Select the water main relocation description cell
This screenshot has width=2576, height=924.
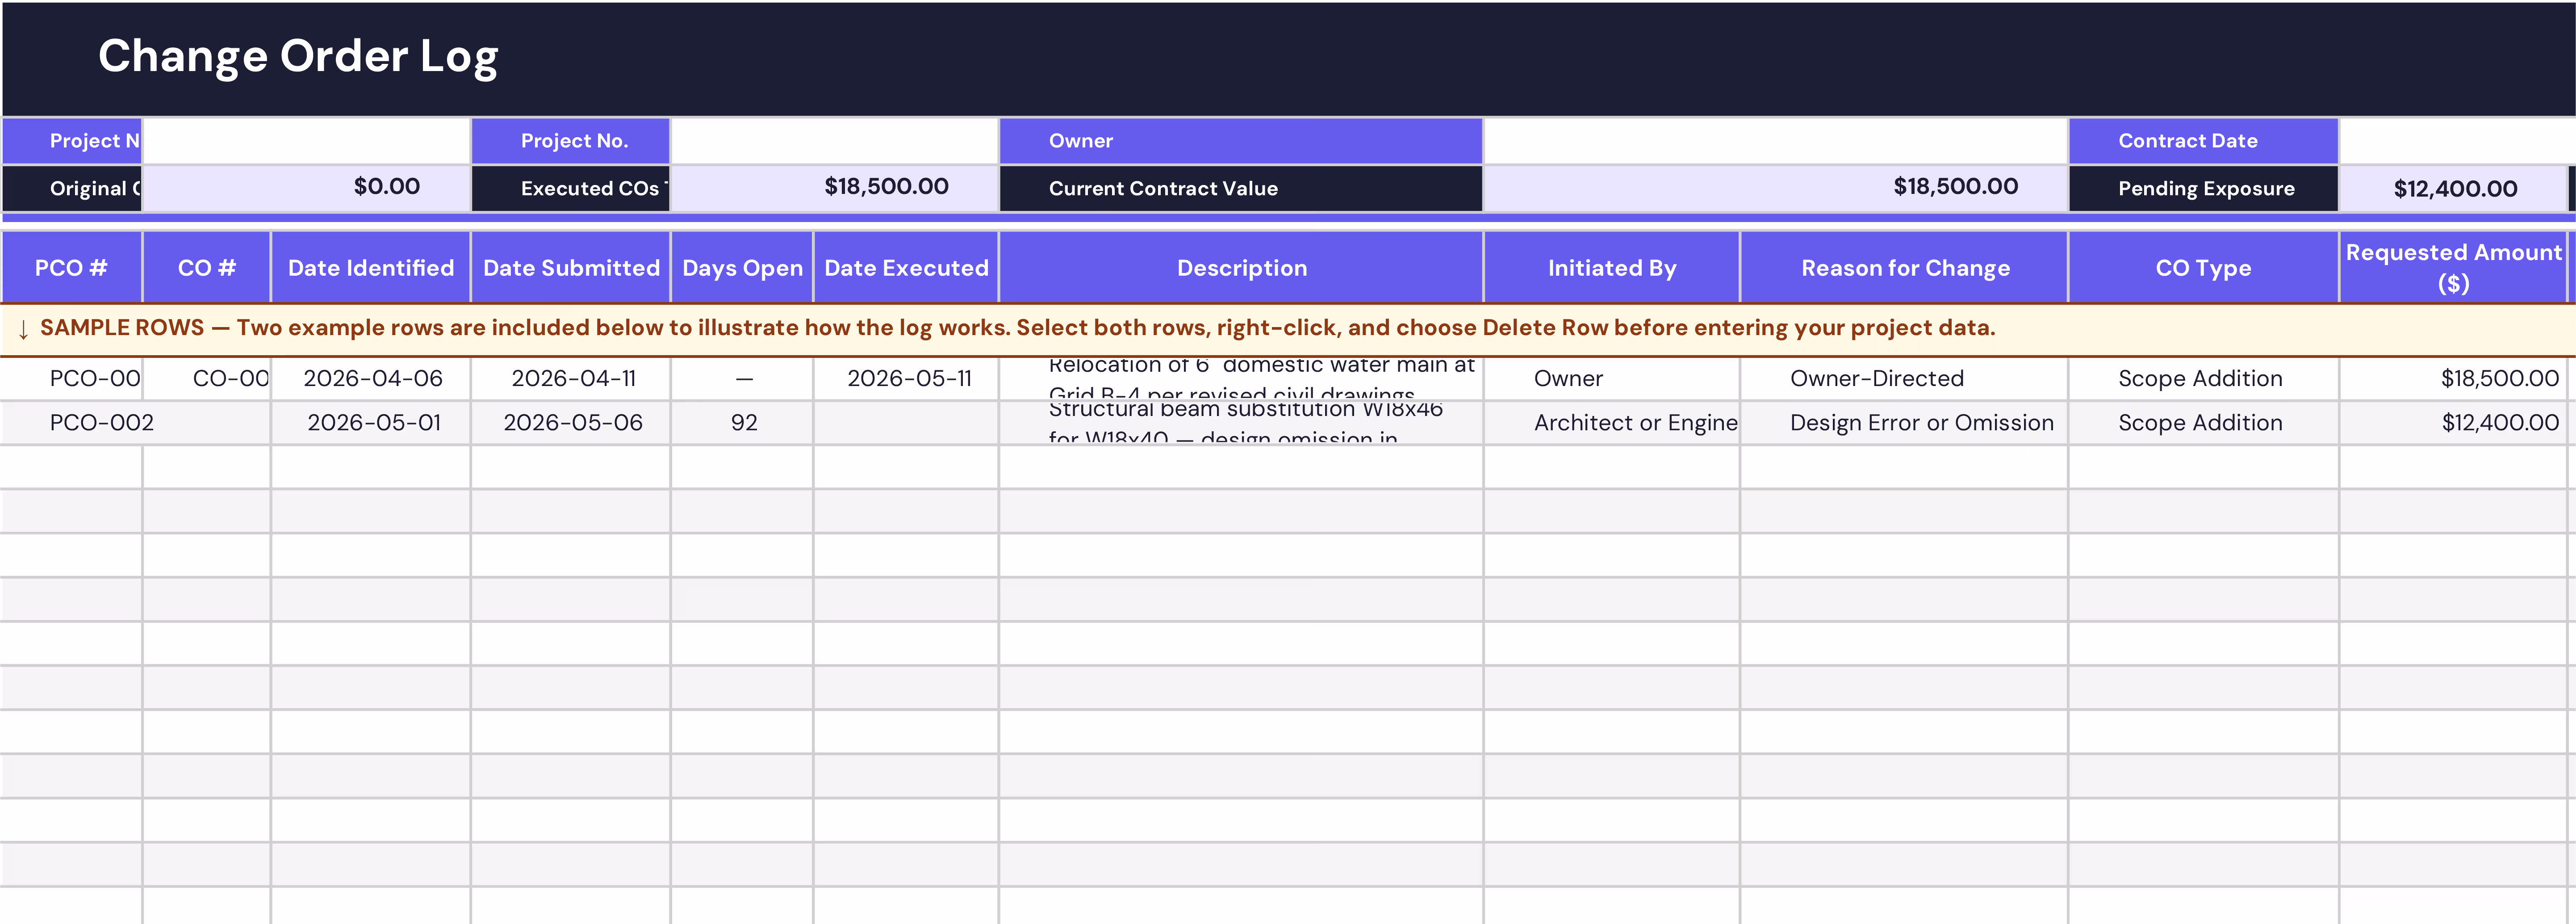[x=1241, y=379]
